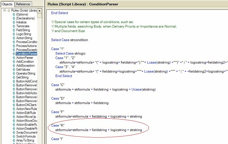Screen dimensions: 228x144
Task: Click the first 'End Select' line at top
Action: point(60,13)
